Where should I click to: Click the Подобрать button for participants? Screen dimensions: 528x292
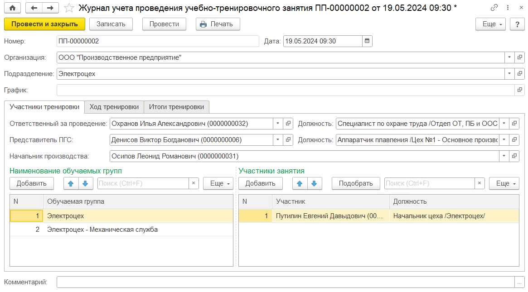[356, 183]
